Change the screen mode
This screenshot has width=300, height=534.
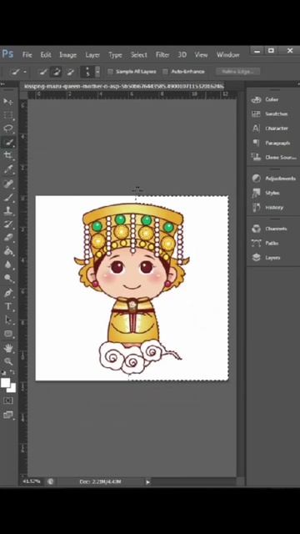coord(8,415)
